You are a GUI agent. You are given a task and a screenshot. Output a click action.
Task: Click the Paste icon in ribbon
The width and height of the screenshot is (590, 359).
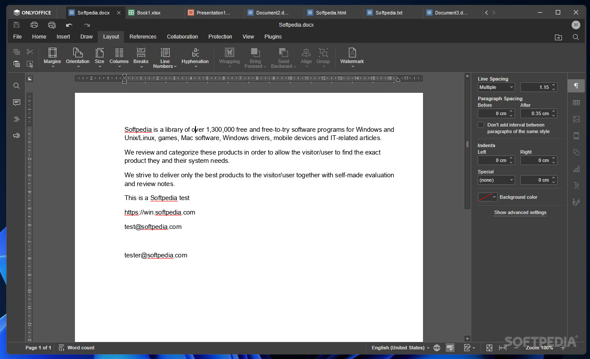click(x=17, y=64)
